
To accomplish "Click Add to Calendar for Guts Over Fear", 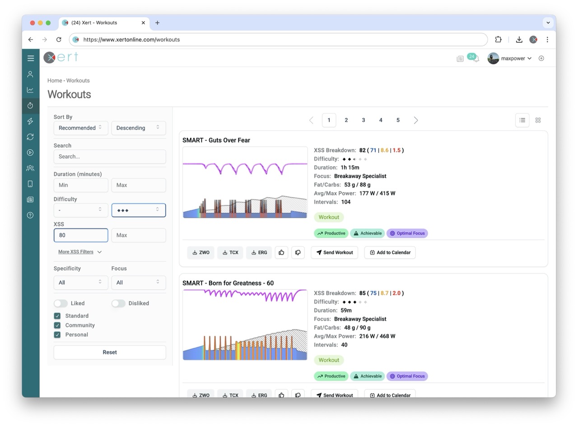I will tap(390, 253).
